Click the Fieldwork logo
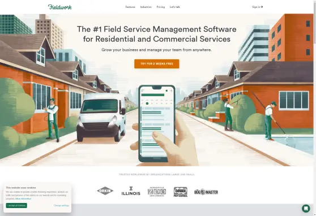The height and width of the screenshot is (216, 316). point(60,7)
